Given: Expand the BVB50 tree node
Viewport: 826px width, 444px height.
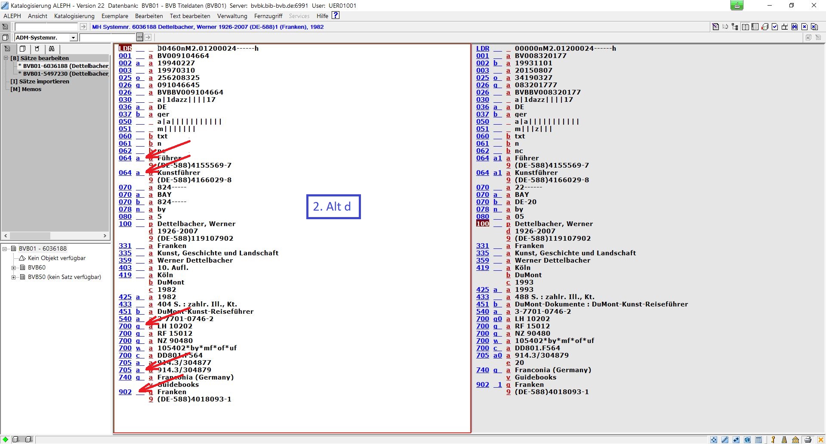Looking at the screenshot, I should pos(14,277).
